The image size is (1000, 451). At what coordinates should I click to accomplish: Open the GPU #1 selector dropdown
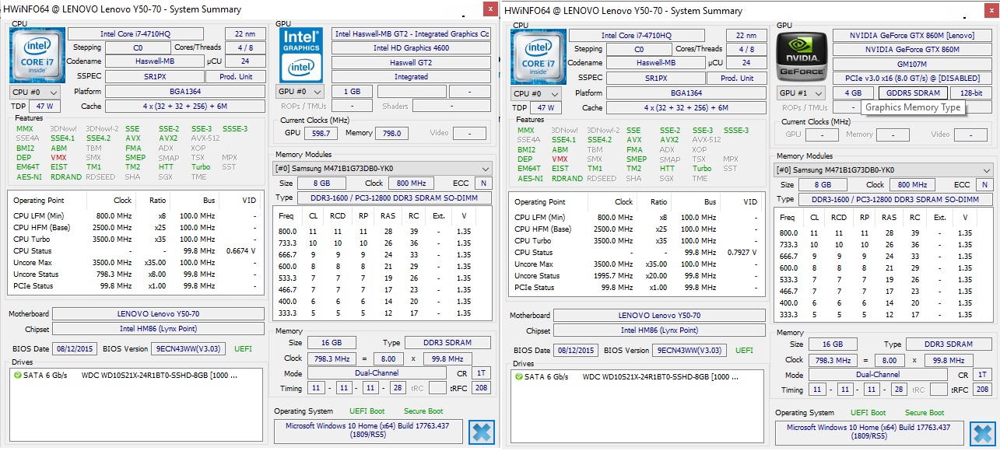798,93
